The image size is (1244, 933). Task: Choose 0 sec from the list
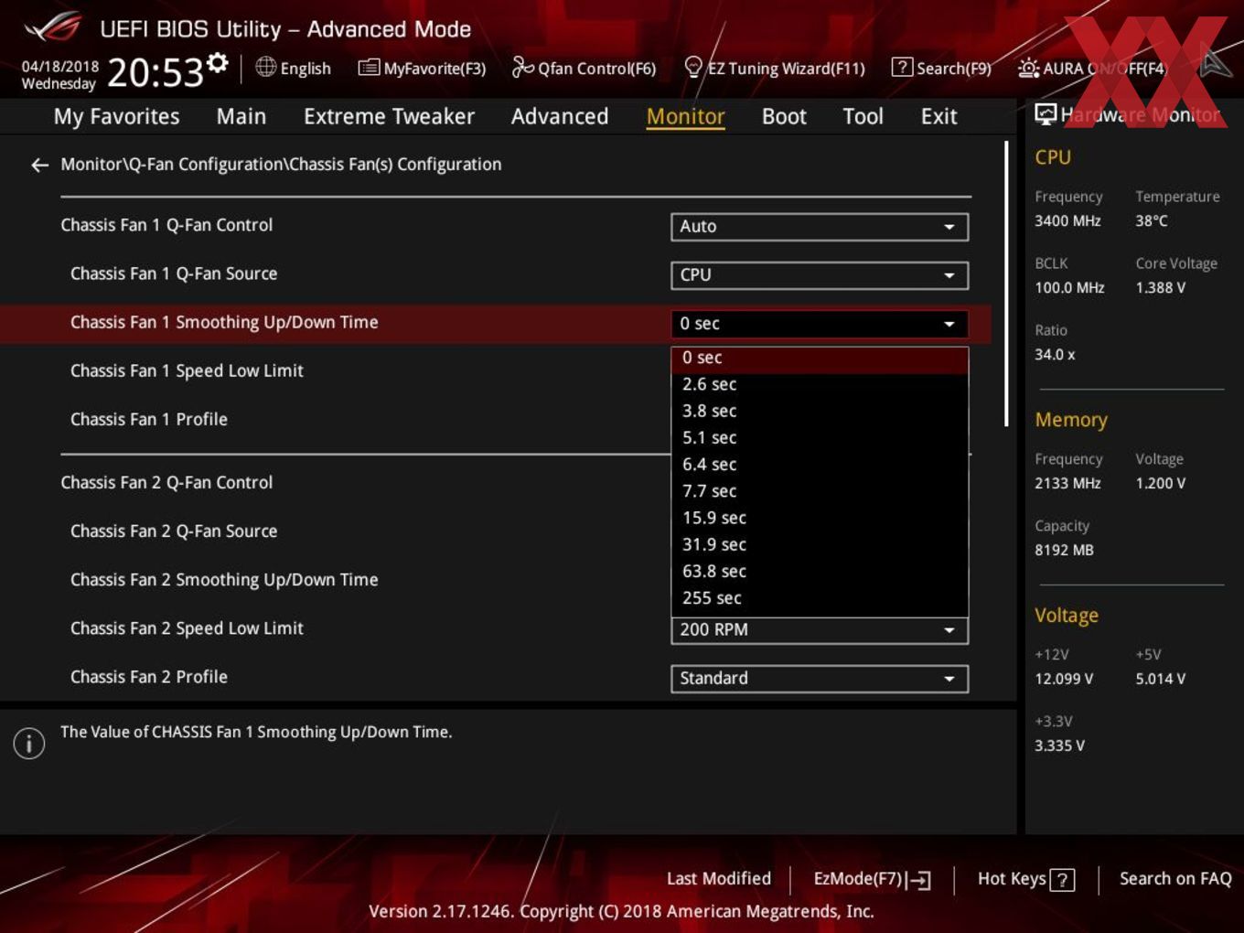[x=820, y=359]
